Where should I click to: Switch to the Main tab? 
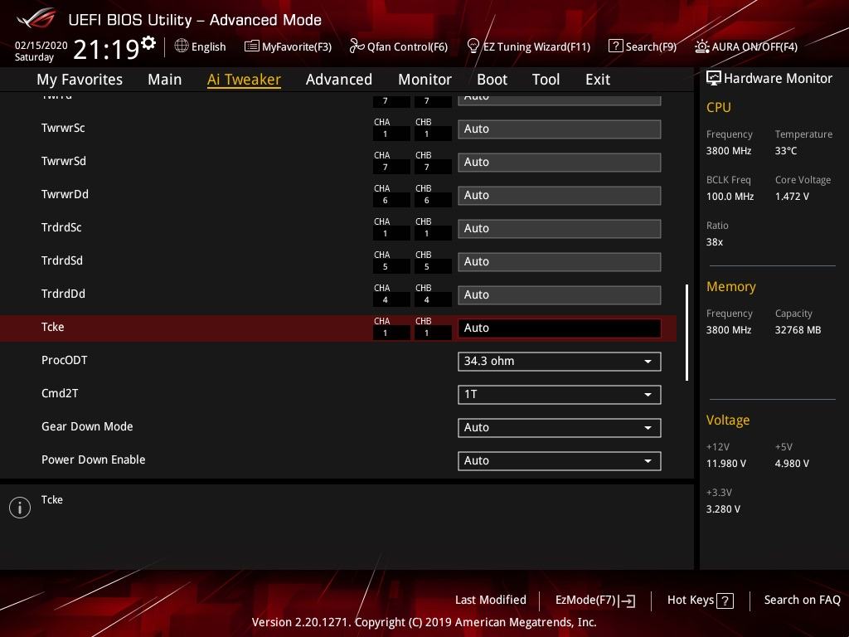[x=165, y=80]
